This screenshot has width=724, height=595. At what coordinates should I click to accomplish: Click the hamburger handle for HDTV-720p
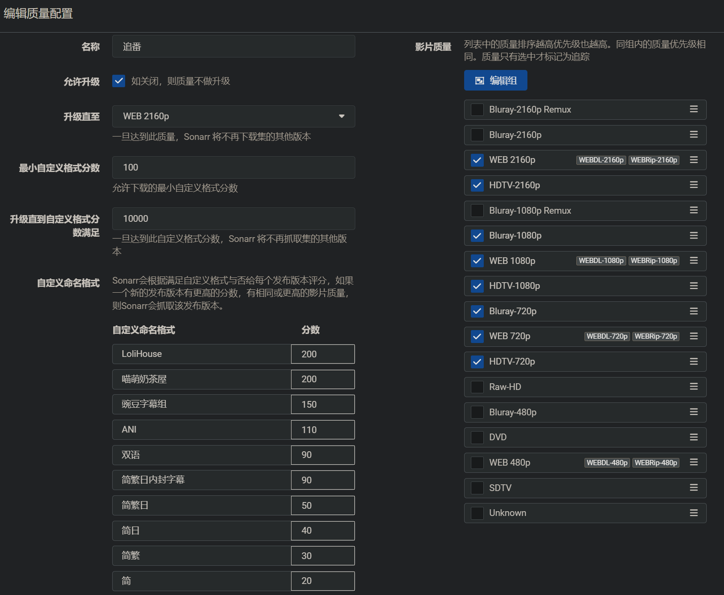click(x=693, y=362)
